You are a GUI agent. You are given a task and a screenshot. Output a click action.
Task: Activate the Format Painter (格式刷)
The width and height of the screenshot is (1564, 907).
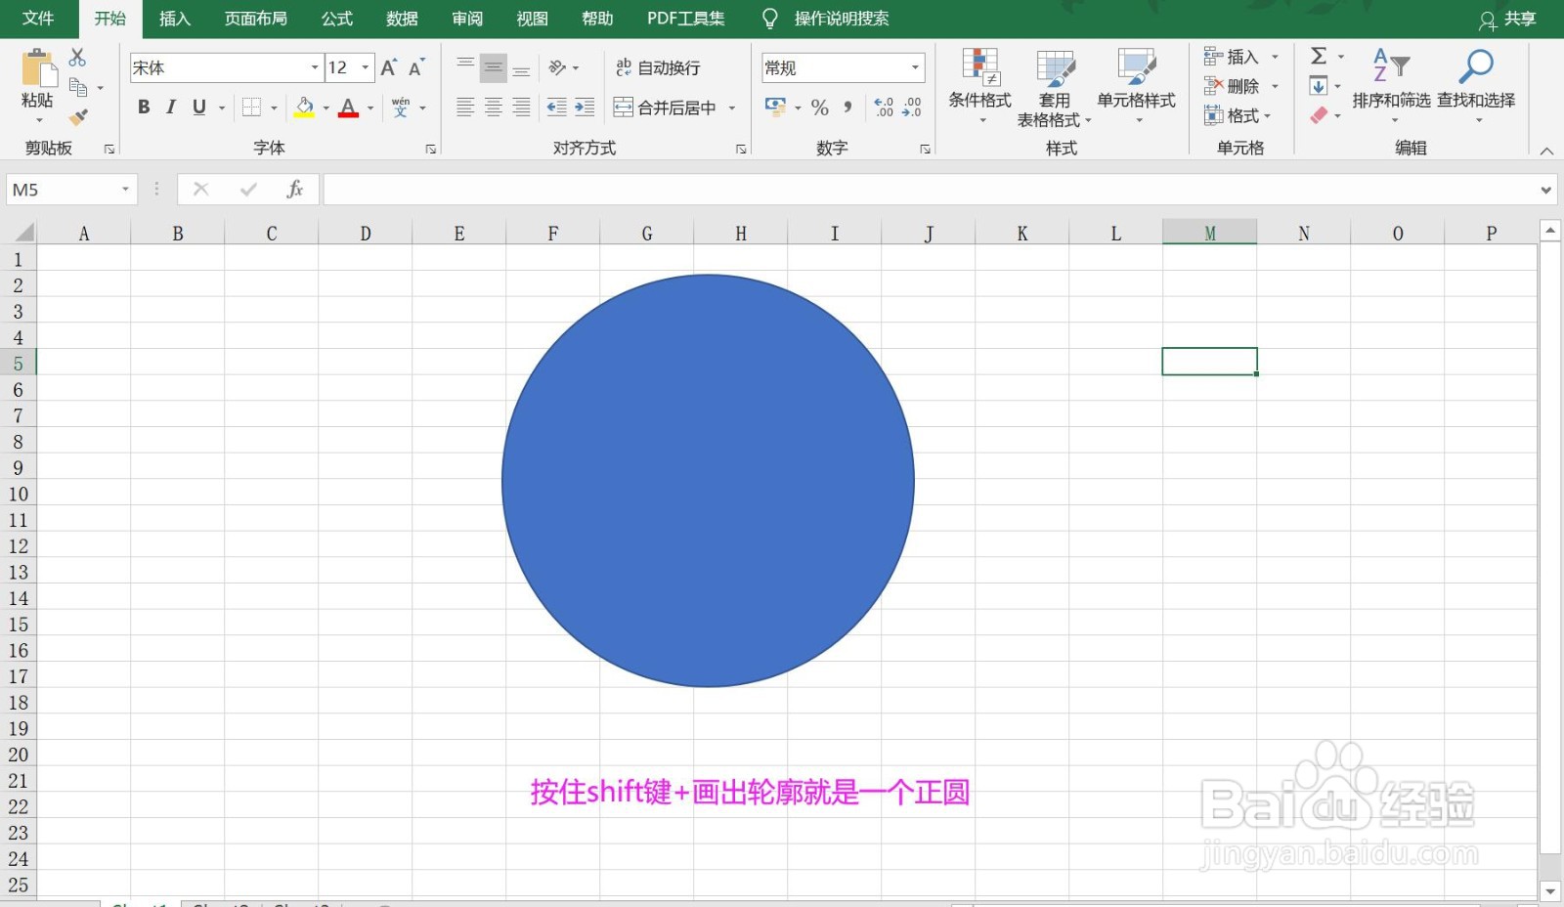(78, 115)
